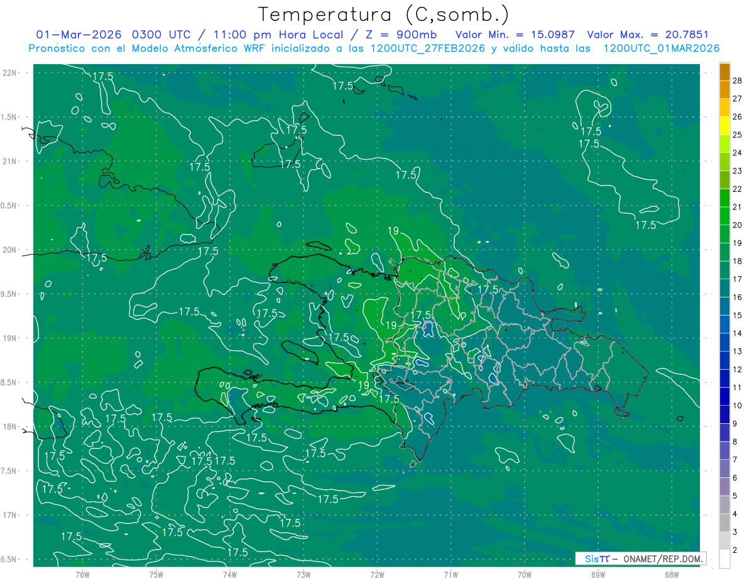Click the colorbar label '15'
Screen dimensions: 754x583
click(738, 315)
